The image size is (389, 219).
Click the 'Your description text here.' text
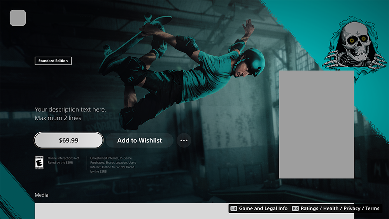pos(70,109)
